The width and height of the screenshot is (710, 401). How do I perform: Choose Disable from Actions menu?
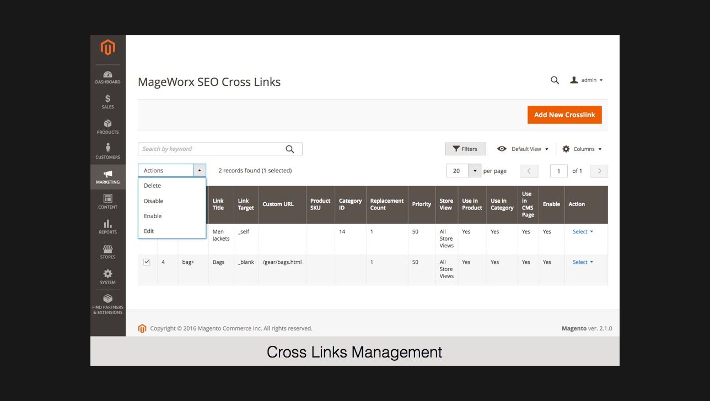[x=172, y=201]
